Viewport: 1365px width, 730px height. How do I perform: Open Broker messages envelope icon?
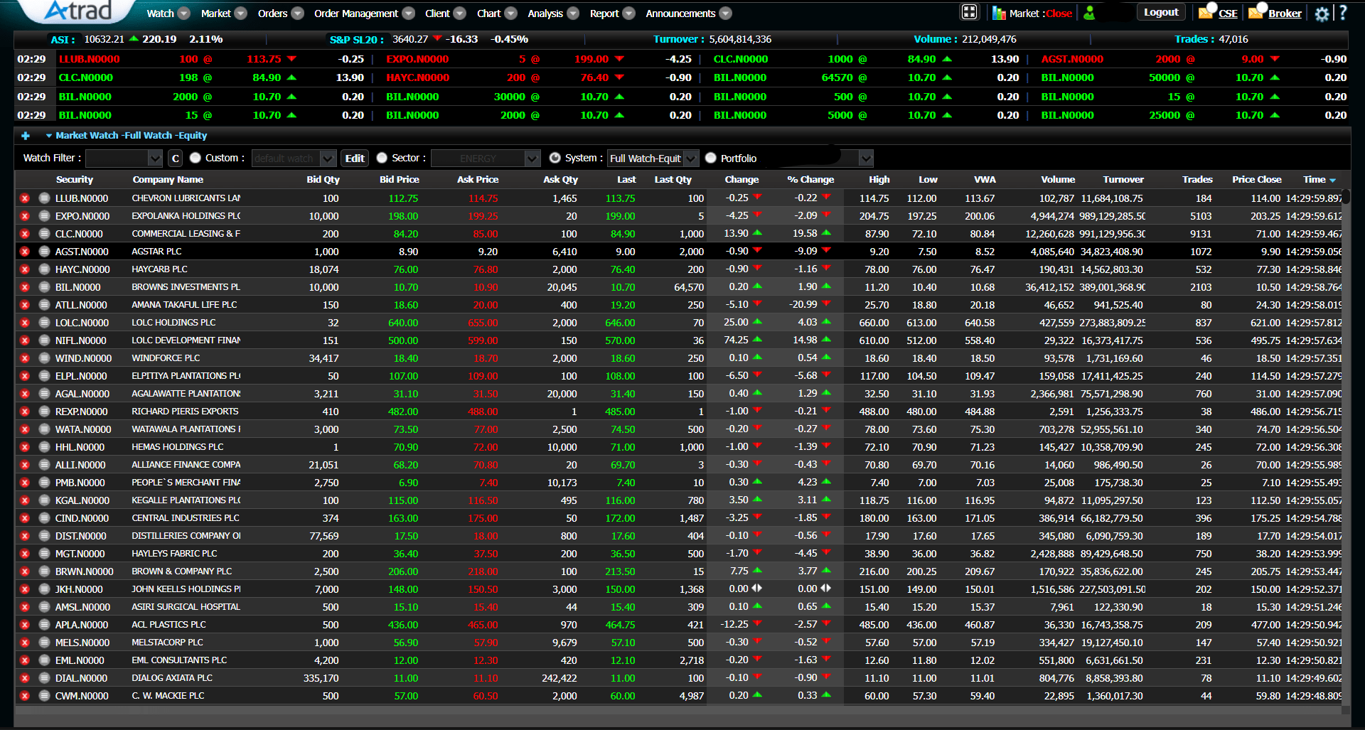point(1257,12)
